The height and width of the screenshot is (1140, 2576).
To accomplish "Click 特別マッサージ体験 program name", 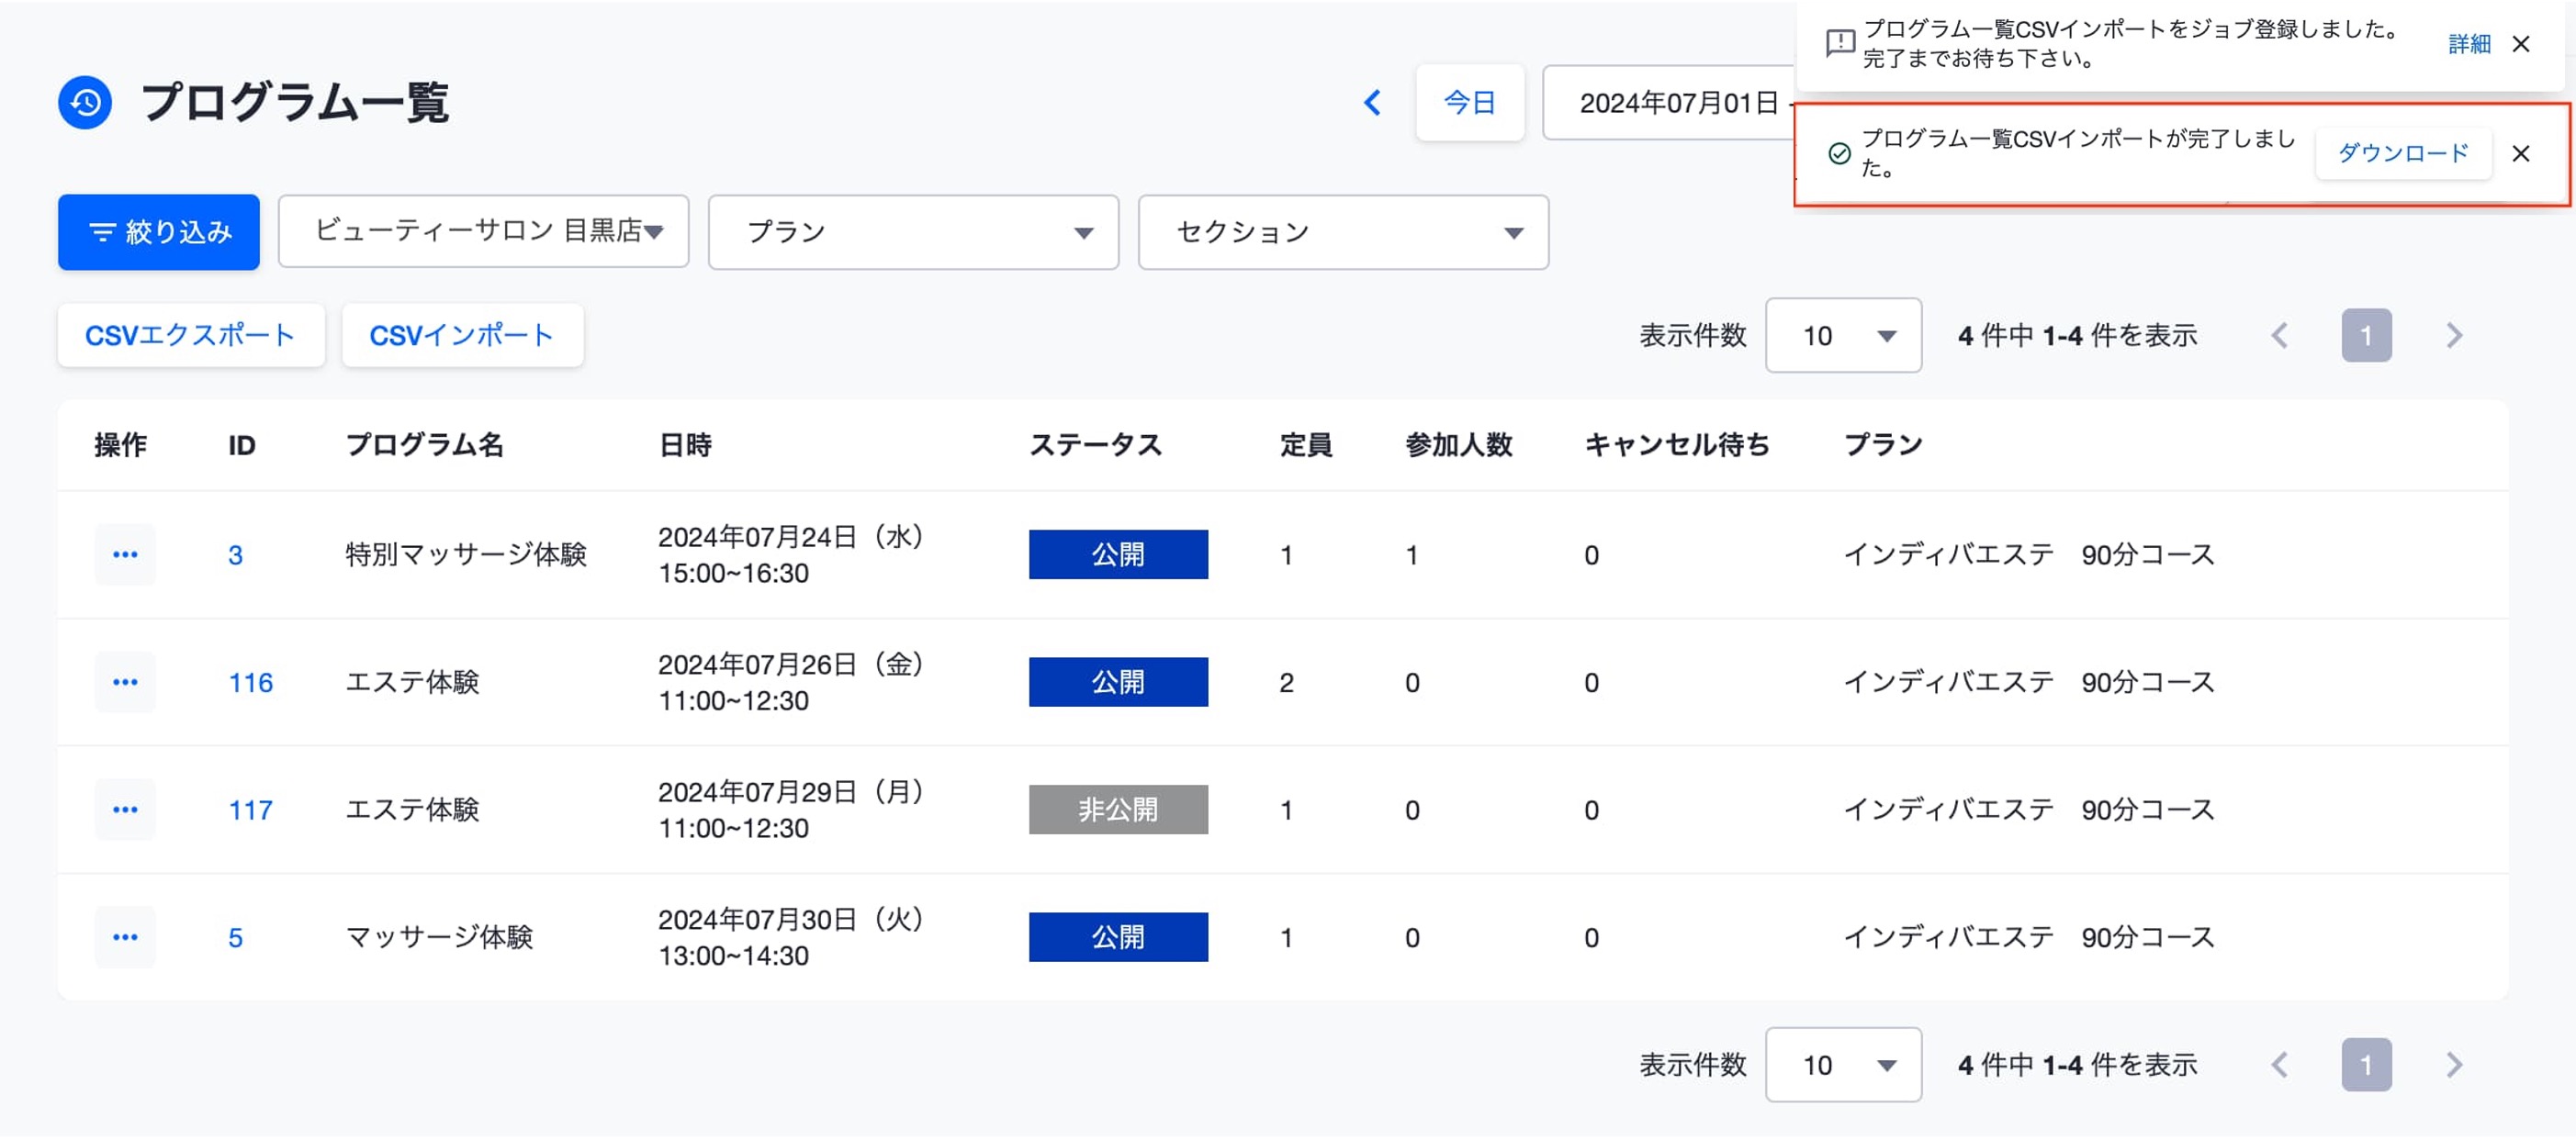I will [x=466, y=555].
